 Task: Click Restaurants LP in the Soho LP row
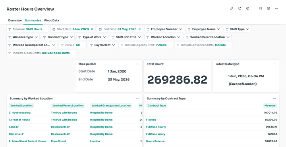click(60, 127)
